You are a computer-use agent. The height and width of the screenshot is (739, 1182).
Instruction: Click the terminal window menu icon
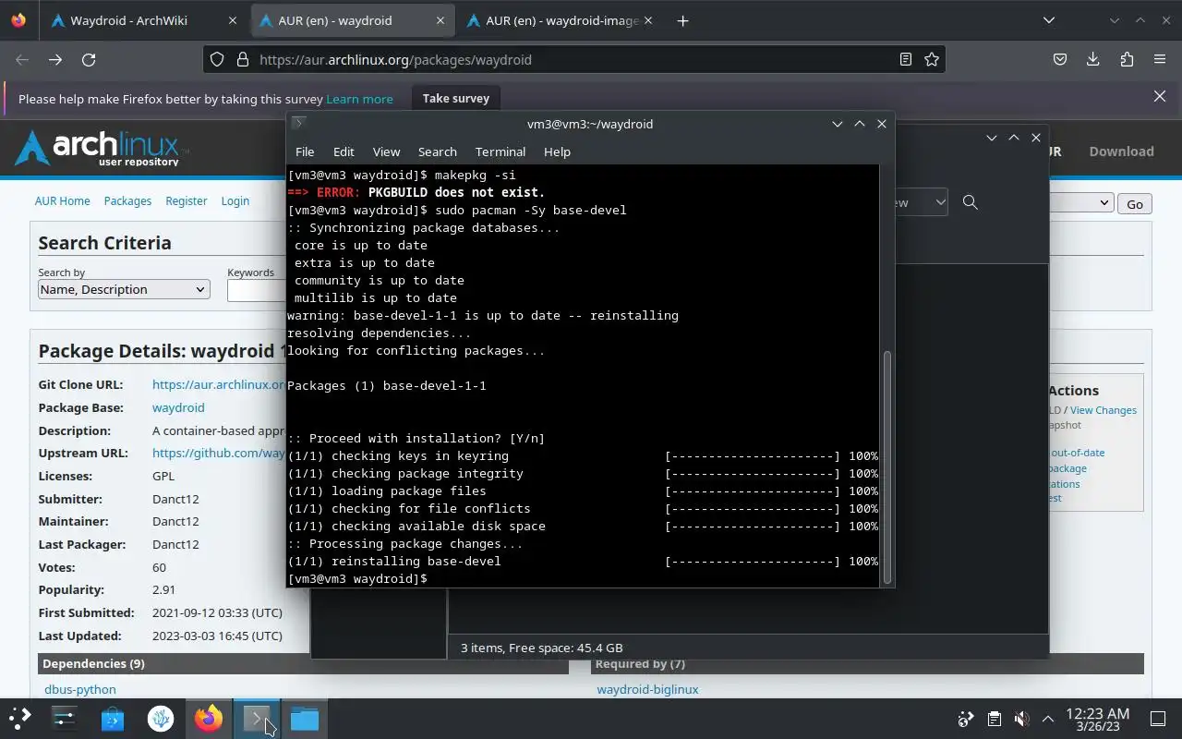pyautogui.click(x=298, y=123)
